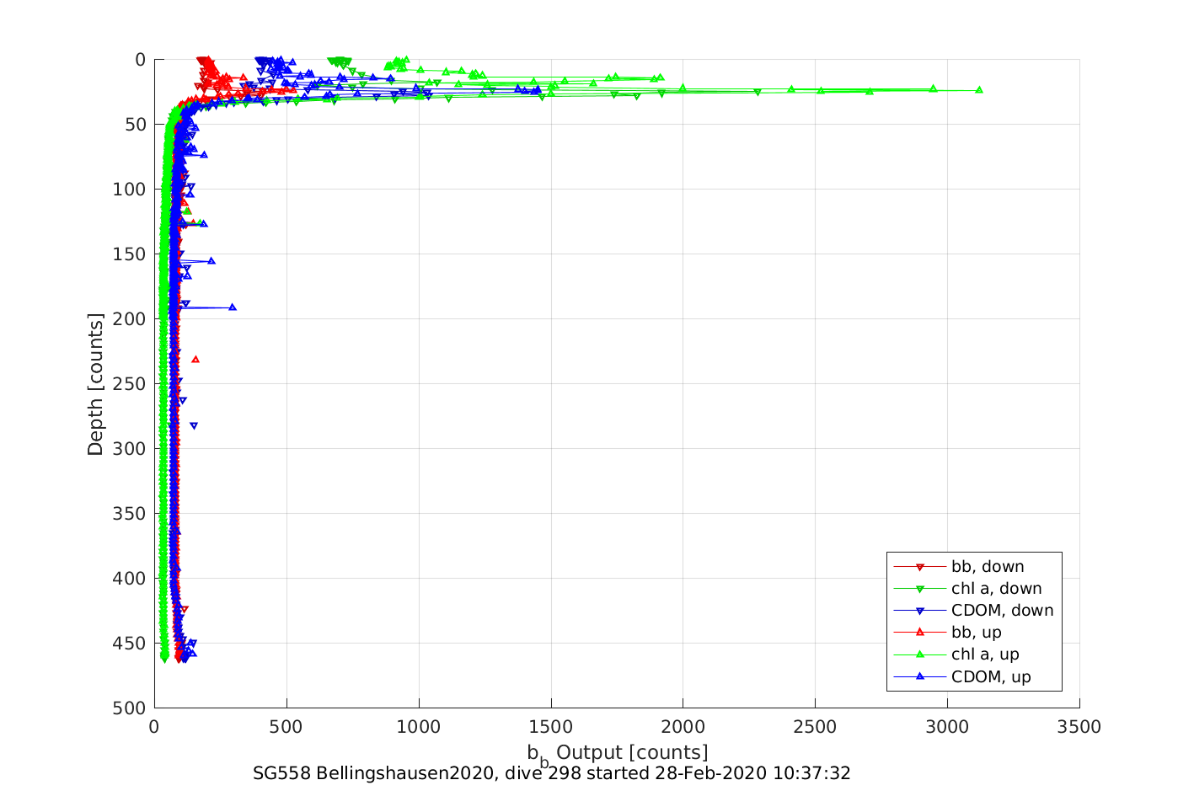Click the blue up-triangle legend marker

[x=920, y=676]
